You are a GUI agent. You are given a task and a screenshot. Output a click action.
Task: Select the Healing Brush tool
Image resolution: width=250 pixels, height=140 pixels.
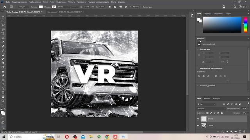tap(3, 46)
